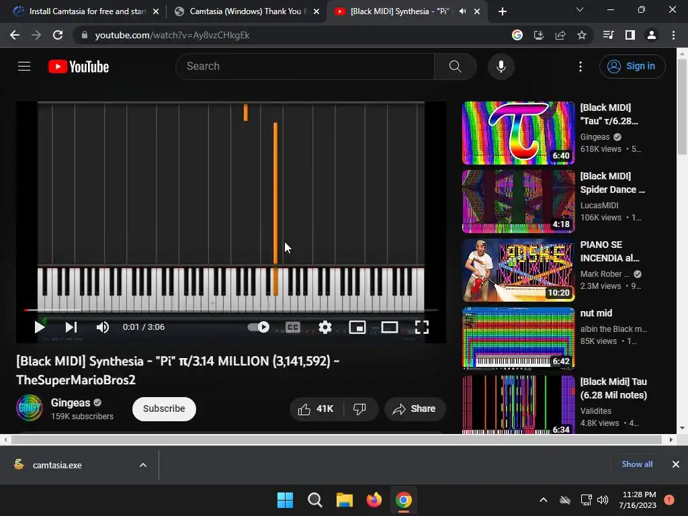Mute site using tab speaker icon
Screen dimensions: 688x516
click(x=462, y=11)
